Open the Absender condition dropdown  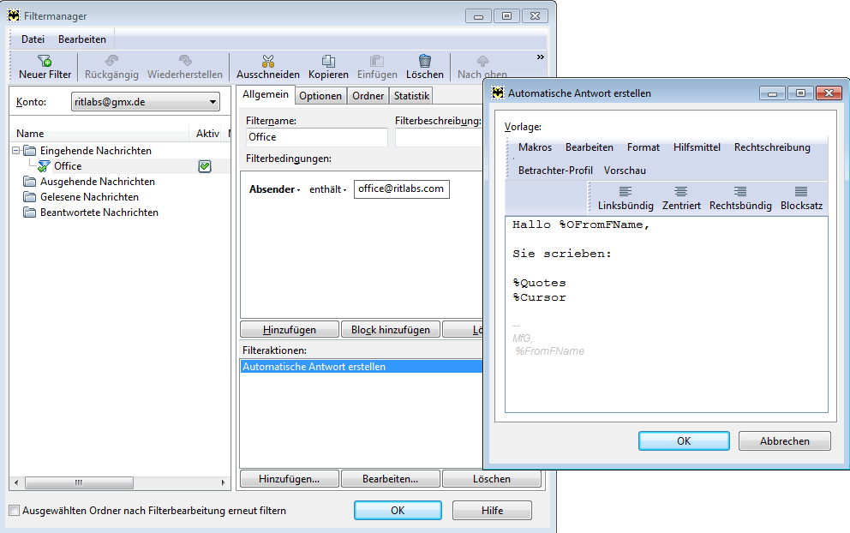274,189
